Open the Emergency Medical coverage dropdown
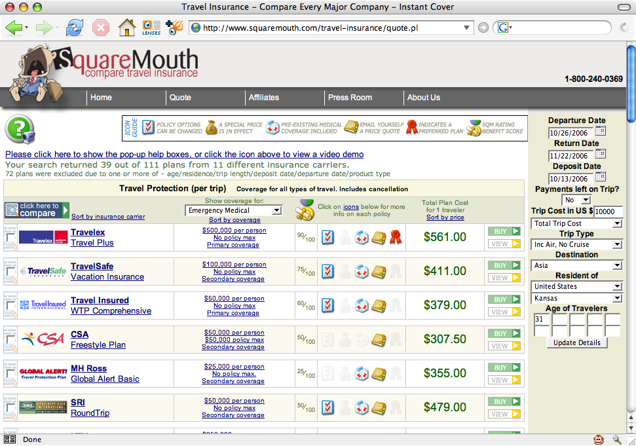 coord(234,210)
